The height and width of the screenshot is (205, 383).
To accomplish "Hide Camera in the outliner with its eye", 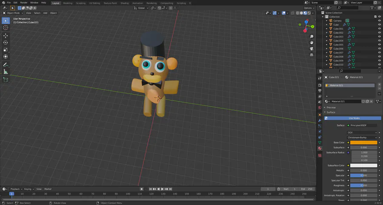I will pyautogui.click(x=379, y=21).
